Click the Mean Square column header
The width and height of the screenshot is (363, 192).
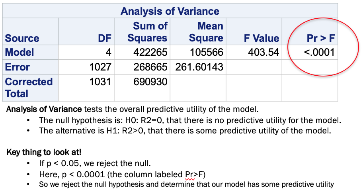pos(206,32)
